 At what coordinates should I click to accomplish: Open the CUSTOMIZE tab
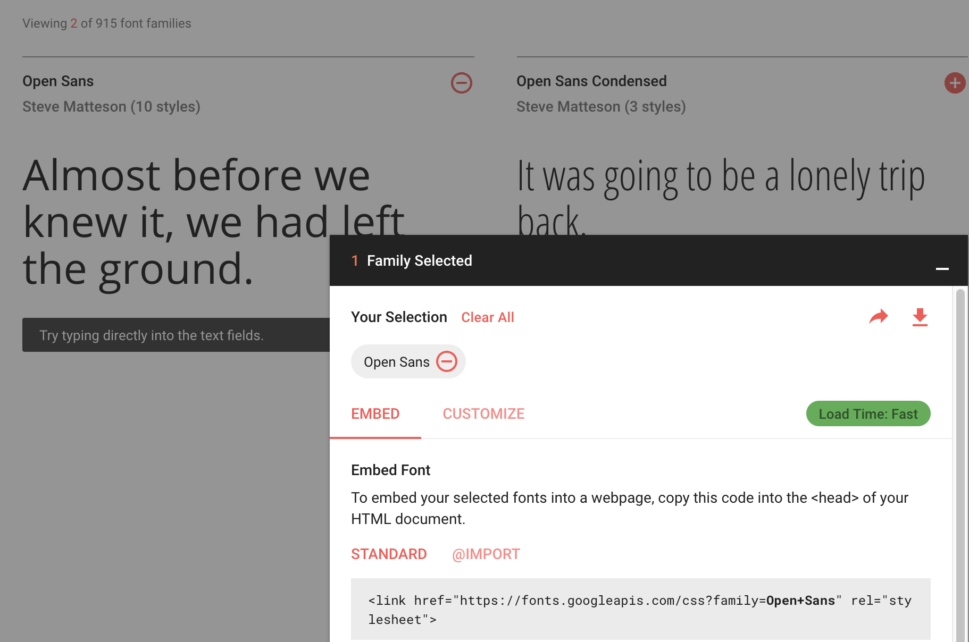coord(484,414)
